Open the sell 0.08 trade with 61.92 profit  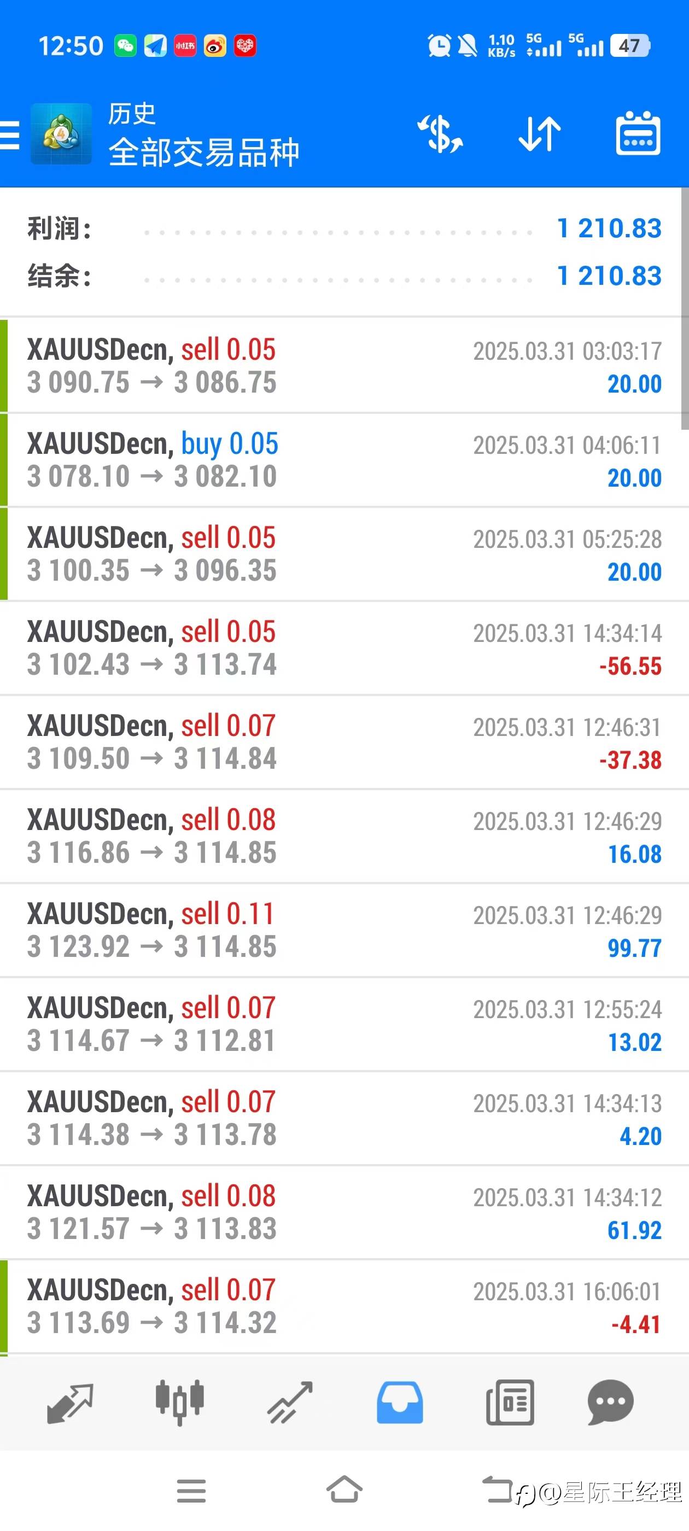click(x=344, y=1212)
